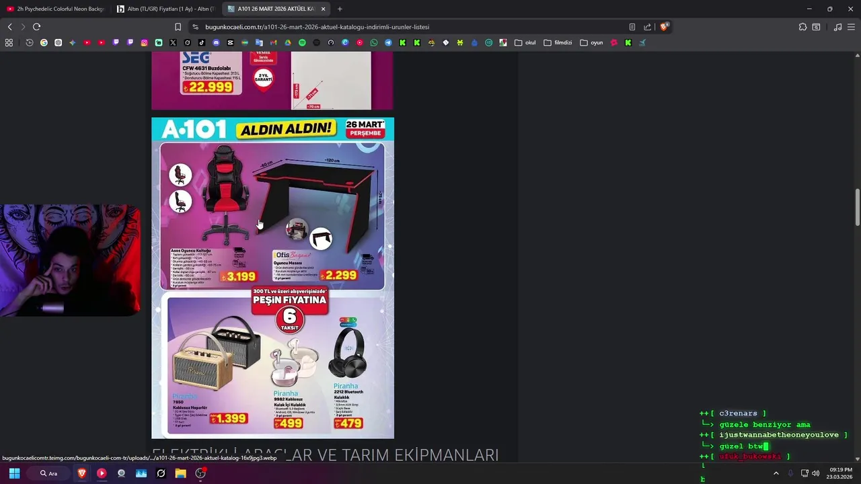Switch to the Altın (TL/GR) Fiyatları tab

165,9
